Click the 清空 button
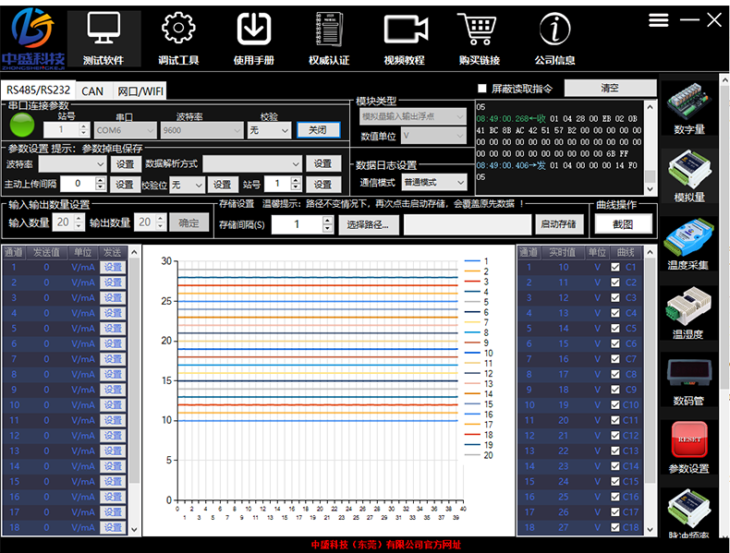730x553 pixels. [609, 89]
